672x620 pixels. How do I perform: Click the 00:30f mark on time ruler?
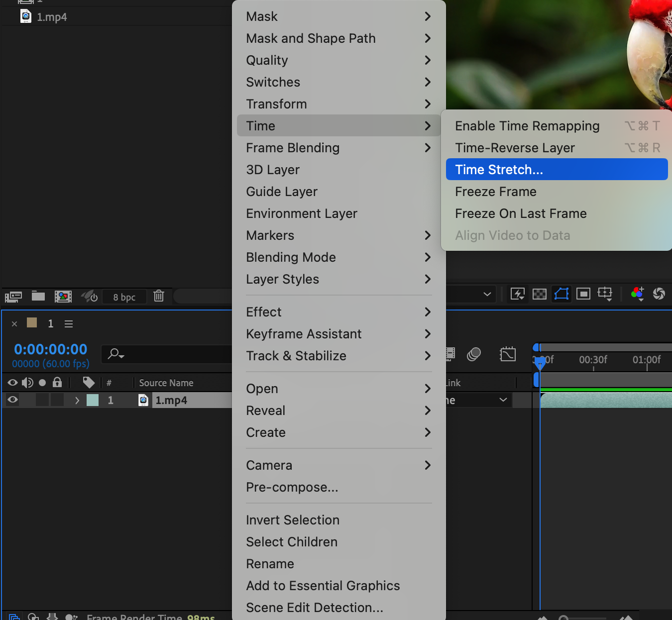point(593,360)
